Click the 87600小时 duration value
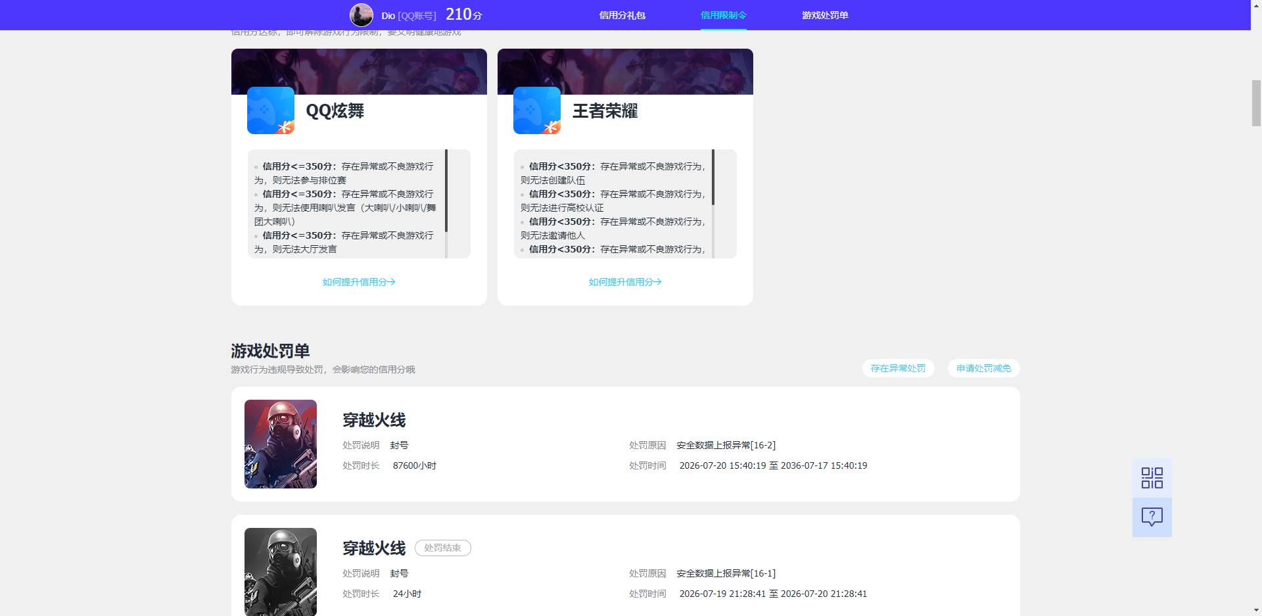1262x616 pixels. [415, 465]
